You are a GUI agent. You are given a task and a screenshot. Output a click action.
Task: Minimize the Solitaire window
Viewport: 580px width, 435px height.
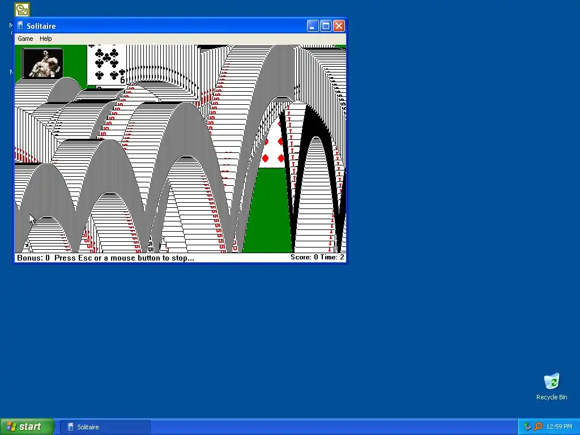click(313, 26)
